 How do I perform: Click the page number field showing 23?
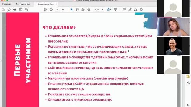tap(58, 10)
